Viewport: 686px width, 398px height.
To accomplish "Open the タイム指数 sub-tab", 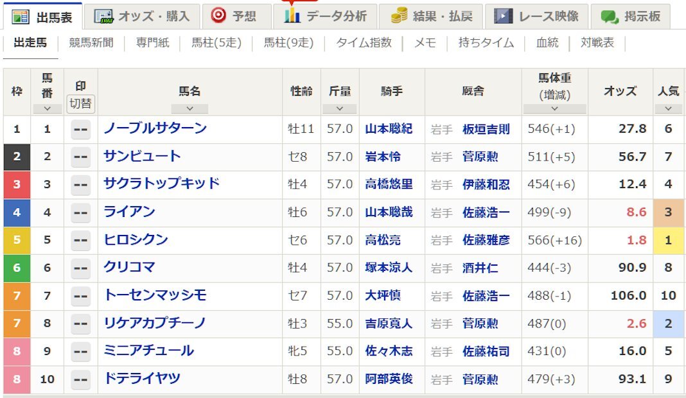I will click(364, 43).
